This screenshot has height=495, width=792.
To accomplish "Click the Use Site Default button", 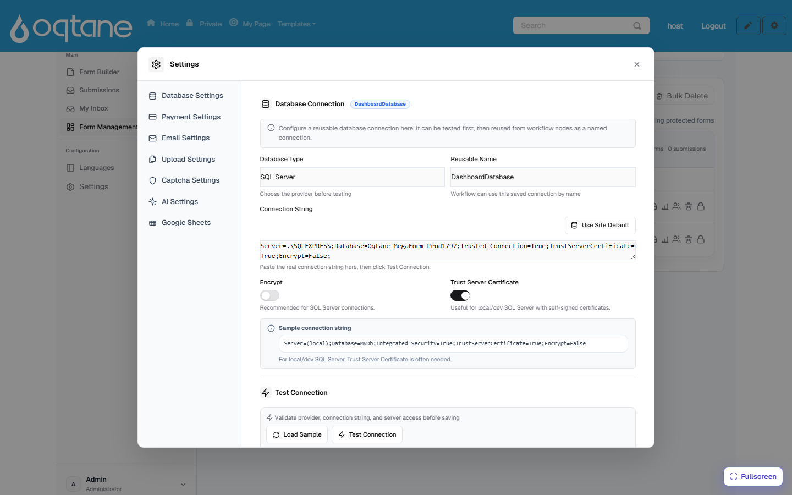I will click(x=600, y=226).
